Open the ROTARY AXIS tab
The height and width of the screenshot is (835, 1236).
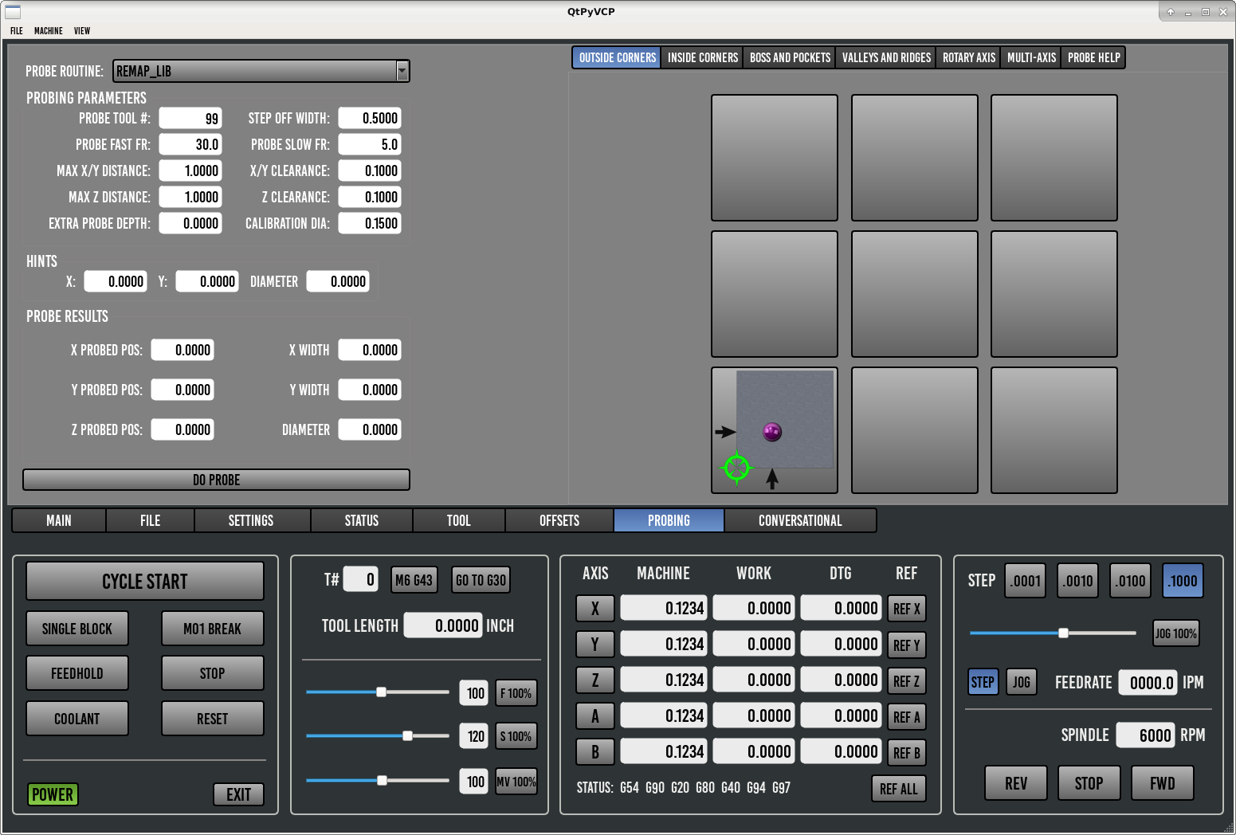[x=968, y=57]
